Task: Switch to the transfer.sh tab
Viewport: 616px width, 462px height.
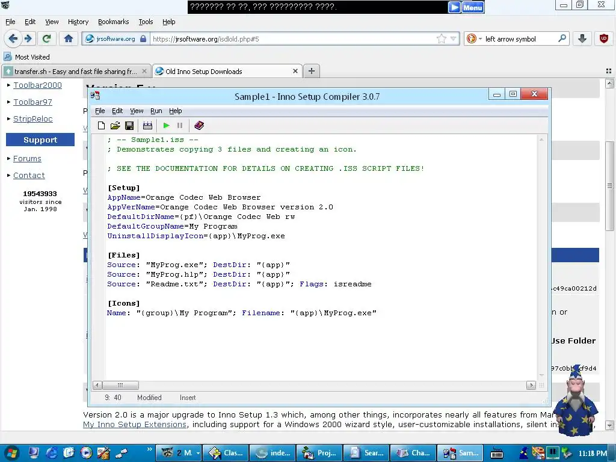Action: pyautogui.click(x=75, y=72)
